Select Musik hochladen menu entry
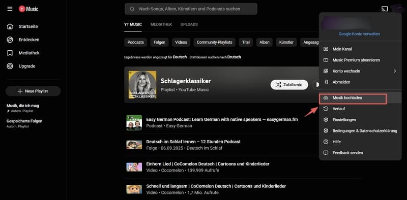The height and width of the screenshot is (200, 407). (360, 98)
